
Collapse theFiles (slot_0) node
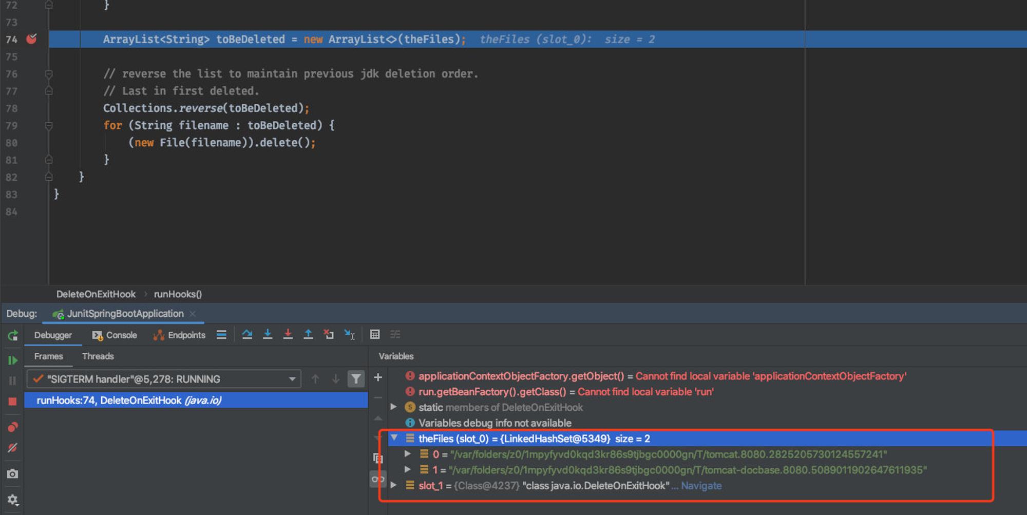[x=394, y=438]
